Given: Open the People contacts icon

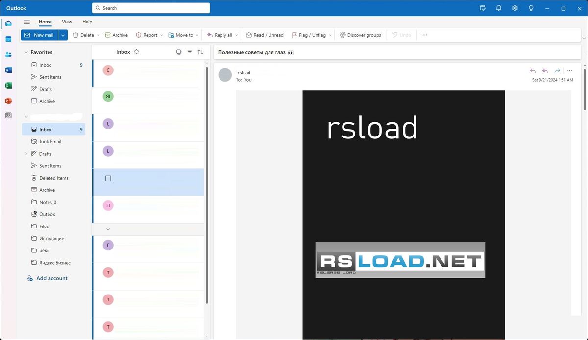Looking at the screenshot, I should [8, 55].
